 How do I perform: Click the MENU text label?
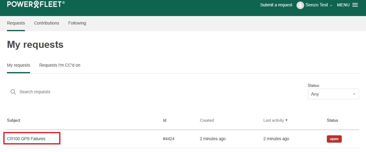click(x=343, y=5)
